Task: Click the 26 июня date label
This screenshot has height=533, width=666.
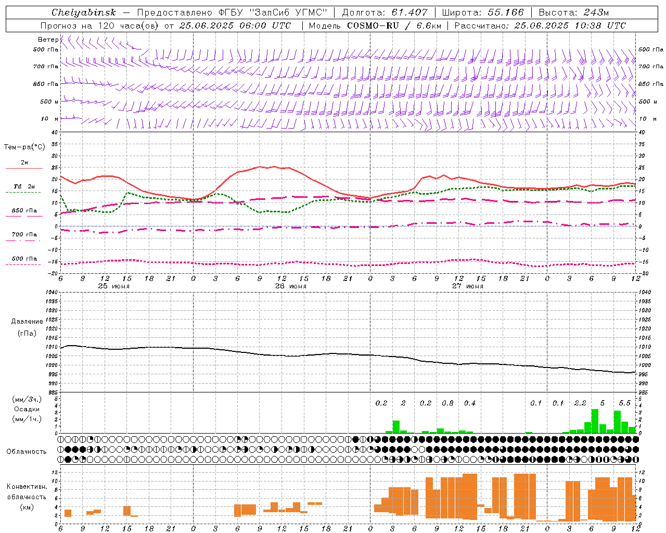Action: tap(291, 286)
